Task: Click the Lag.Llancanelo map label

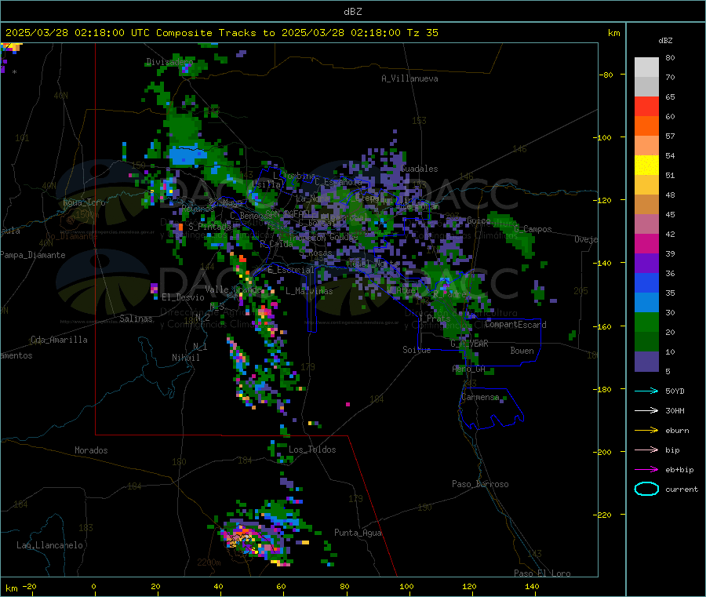Action: tap(49, 546)
